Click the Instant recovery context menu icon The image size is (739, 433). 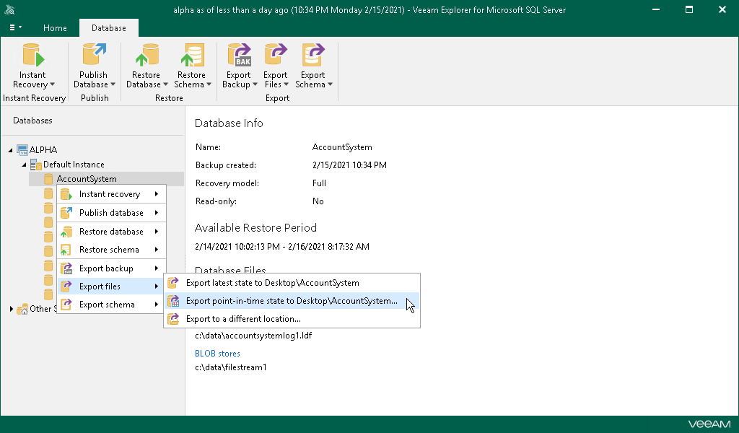66,194
